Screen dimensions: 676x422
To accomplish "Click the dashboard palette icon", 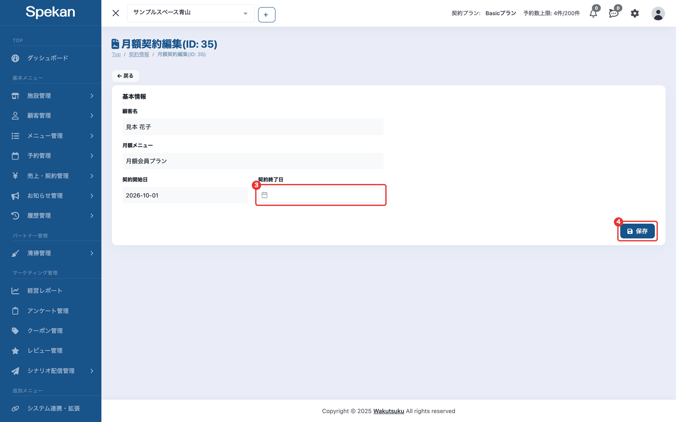I will tap(15, 58).
